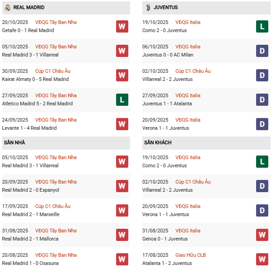The image size is (271, 269).
Task: Click the Juventus logo icon
Action: click(148, 8)
